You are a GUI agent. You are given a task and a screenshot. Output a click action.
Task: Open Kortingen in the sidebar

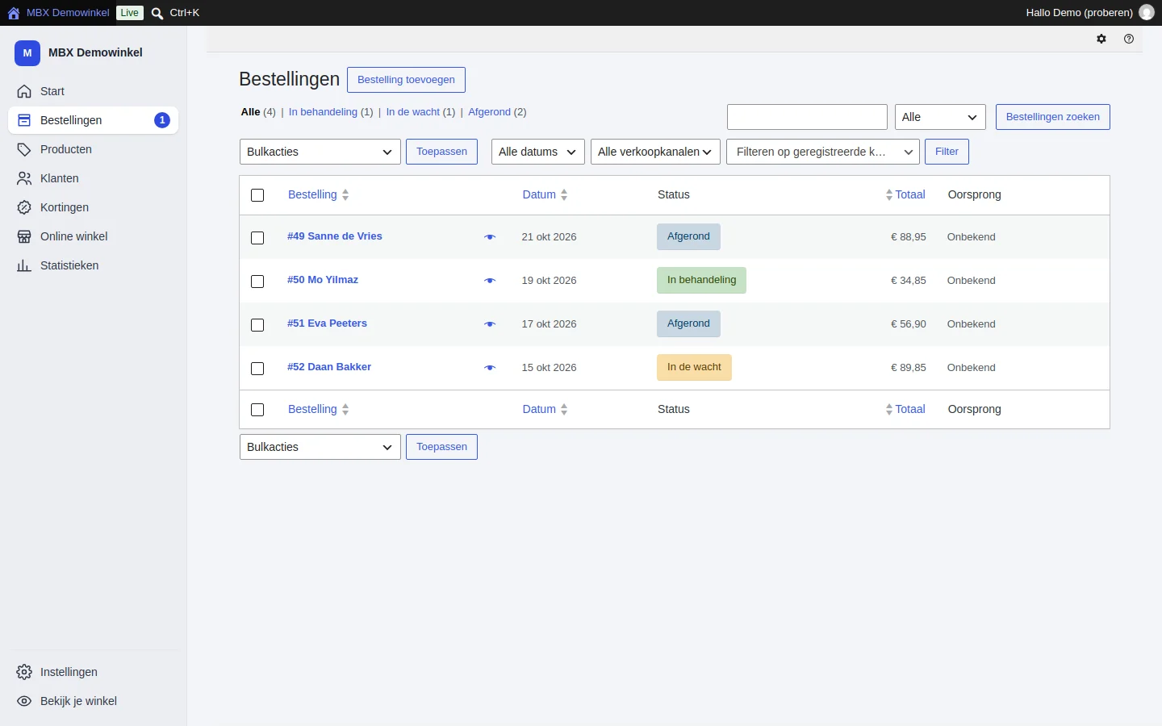click(x=94, y=207)
